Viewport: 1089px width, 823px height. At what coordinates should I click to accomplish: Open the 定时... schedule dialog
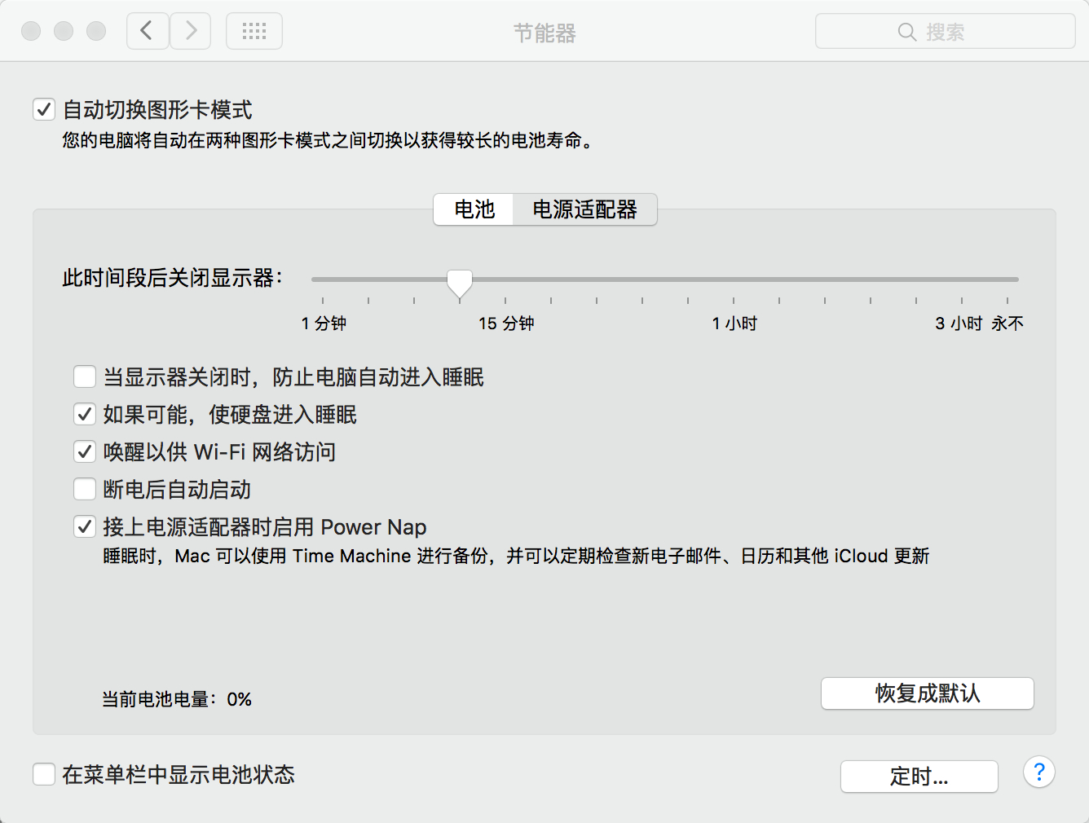[x=919, y=777]
